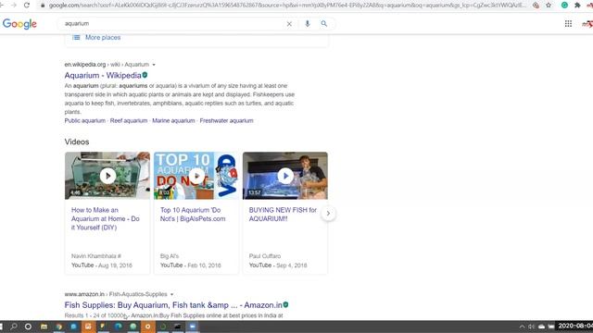Image resolution: width=593 pixels, height=333 pixels.
Task: Play the DIY aquarium video
Action: click(x=107, y=176)
